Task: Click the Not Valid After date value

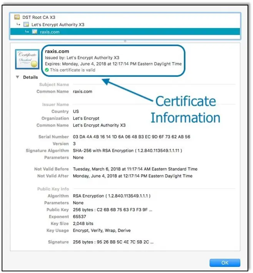Action: 133,176
